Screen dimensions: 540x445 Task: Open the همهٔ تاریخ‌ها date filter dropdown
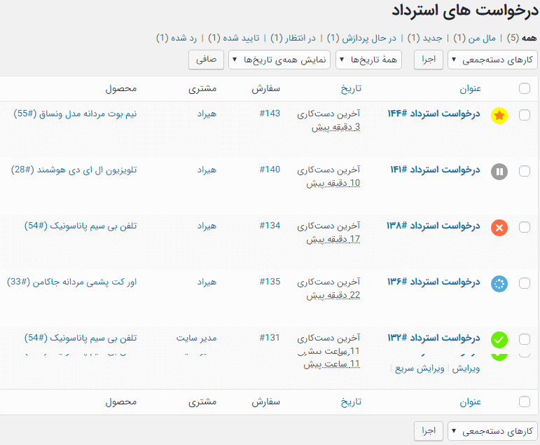(368, 60)
